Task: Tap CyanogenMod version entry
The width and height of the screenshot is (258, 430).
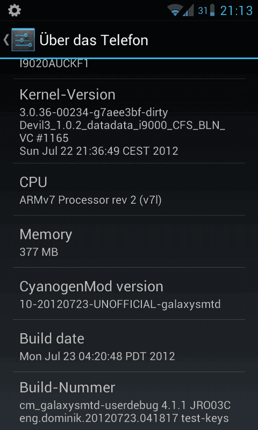Action: tap(129, 293)
